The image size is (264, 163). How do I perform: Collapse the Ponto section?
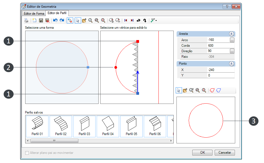click(x=231, y=64)
